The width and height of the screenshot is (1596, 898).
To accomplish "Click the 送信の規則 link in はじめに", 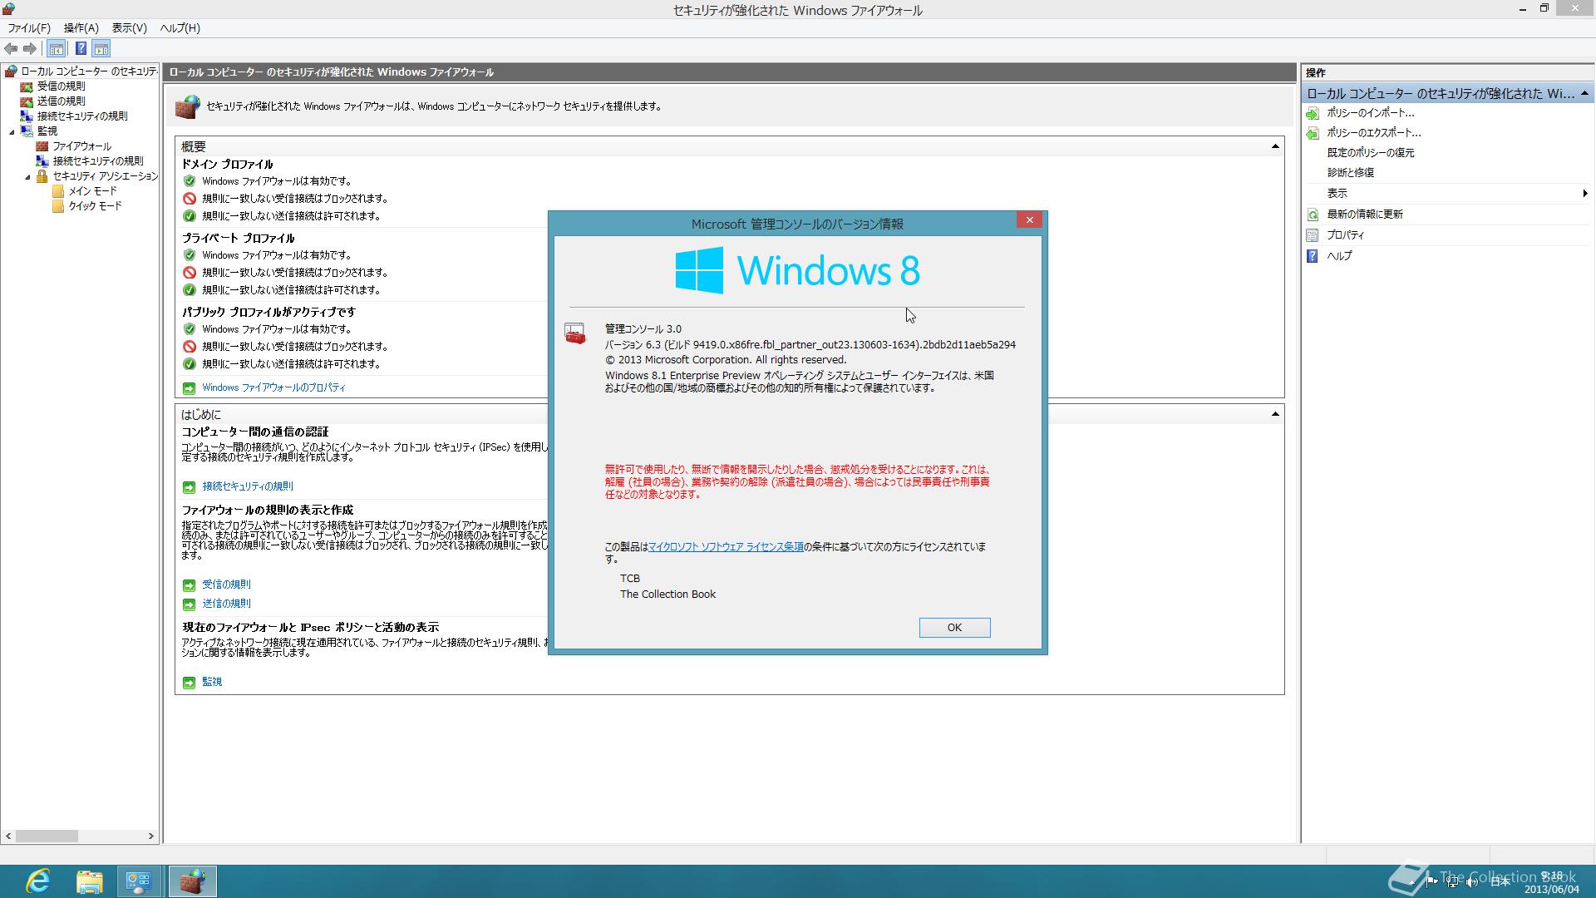I will click(226, 604).
